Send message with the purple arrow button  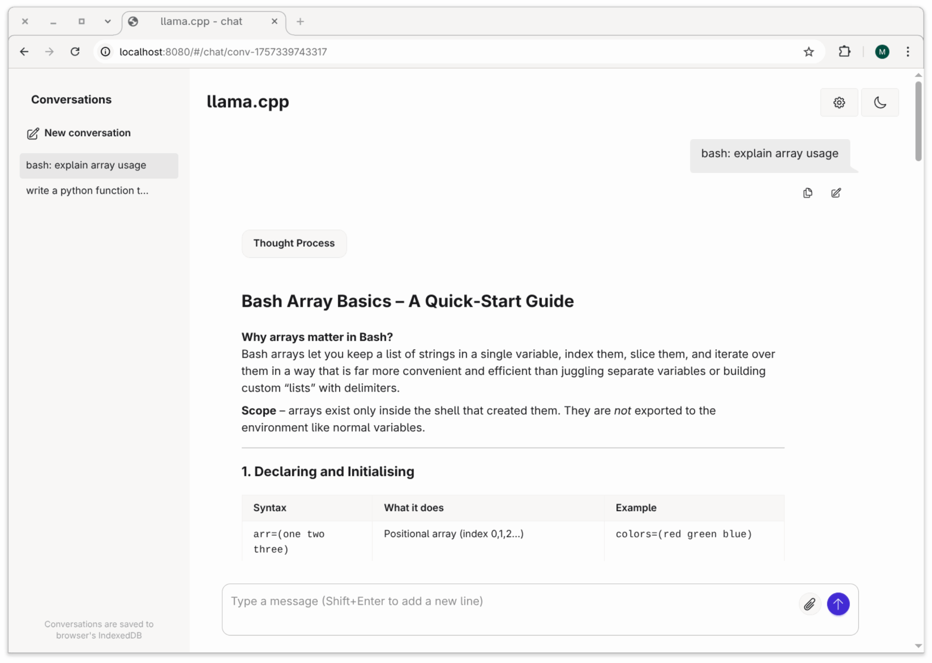[x=838, y=604]
